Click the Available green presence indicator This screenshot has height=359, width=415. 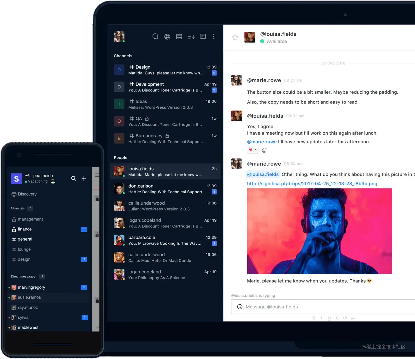[x=262, y=41]
